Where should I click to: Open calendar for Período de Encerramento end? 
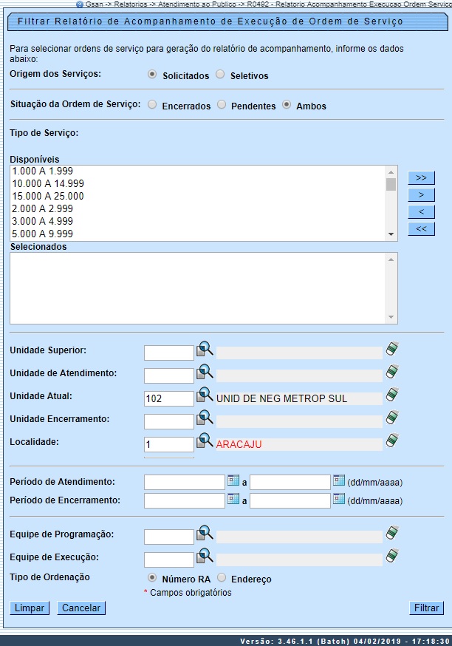[x=339, y=499]
